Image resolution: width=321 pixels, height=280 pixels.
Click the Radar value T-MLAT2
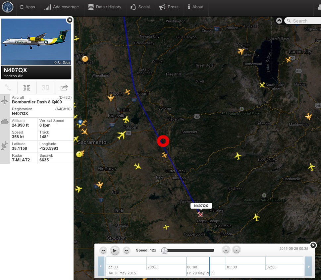coord(21,160)
